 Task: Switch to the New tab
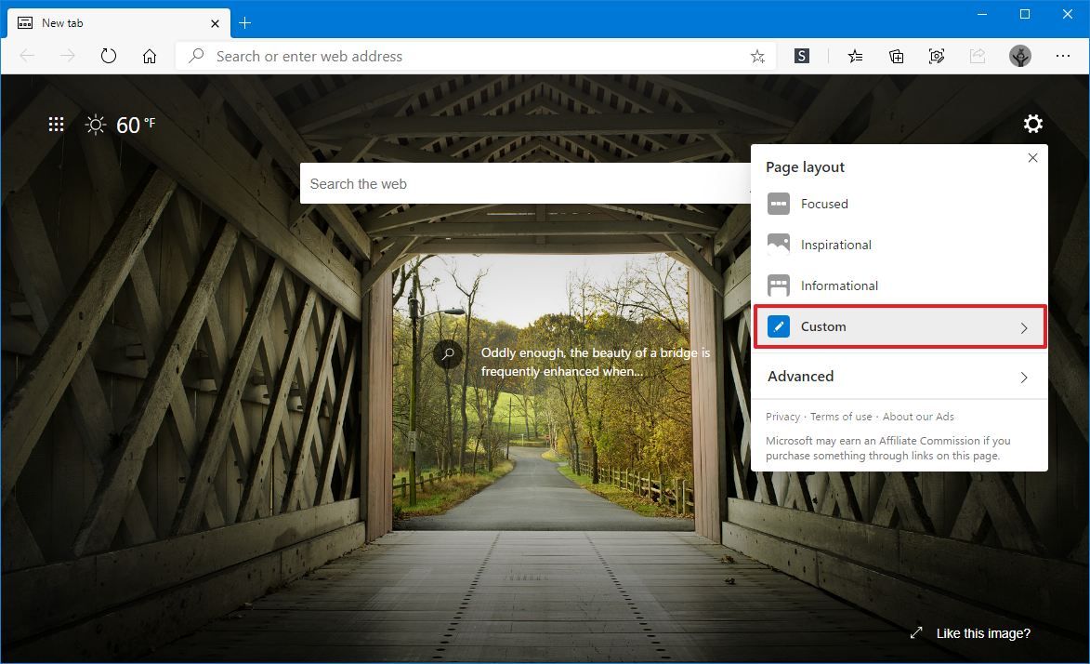point(112,22)
